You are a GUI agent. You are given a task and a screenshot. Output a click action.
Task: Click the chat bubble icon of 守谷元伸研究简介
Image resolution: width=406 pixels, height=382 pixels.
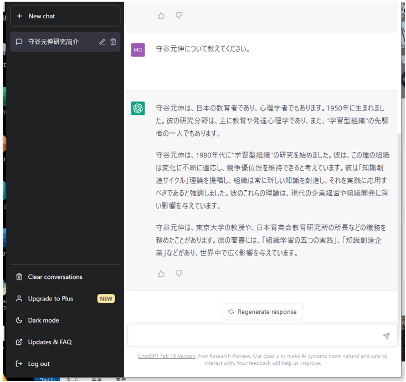pos(19,42)
